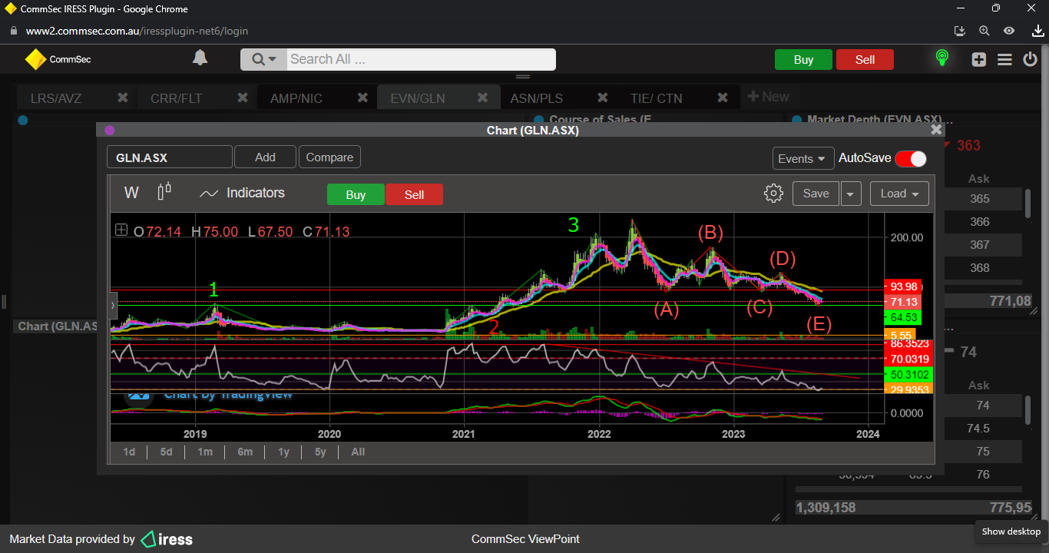Open the Events dropdown
This screenshot has height=553, width=1049.
pos(803,158)
